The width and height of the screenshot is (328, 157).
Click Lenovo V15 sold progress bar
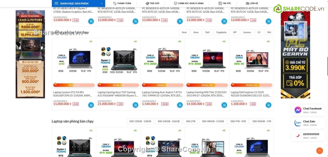click(74, 85)
